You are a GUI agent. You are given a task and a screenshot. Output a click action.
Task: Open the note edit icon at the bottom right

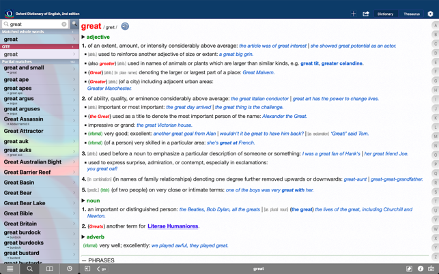point(409,269)
